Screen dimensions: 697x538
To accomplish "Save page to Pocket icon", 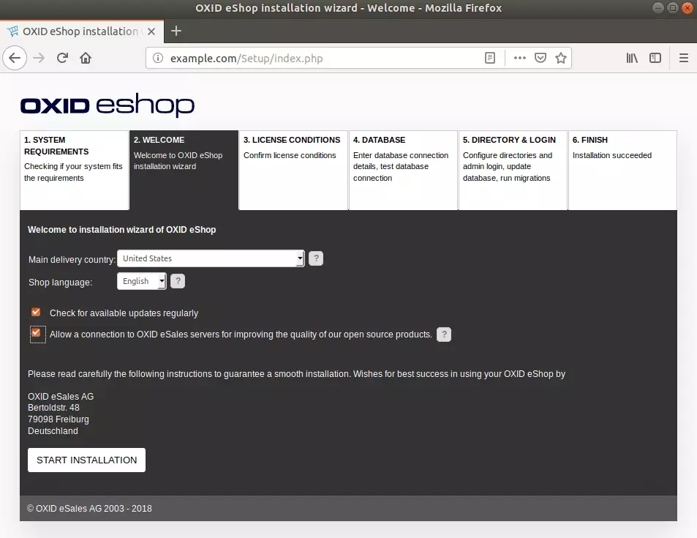I will (x=540, y=58).
